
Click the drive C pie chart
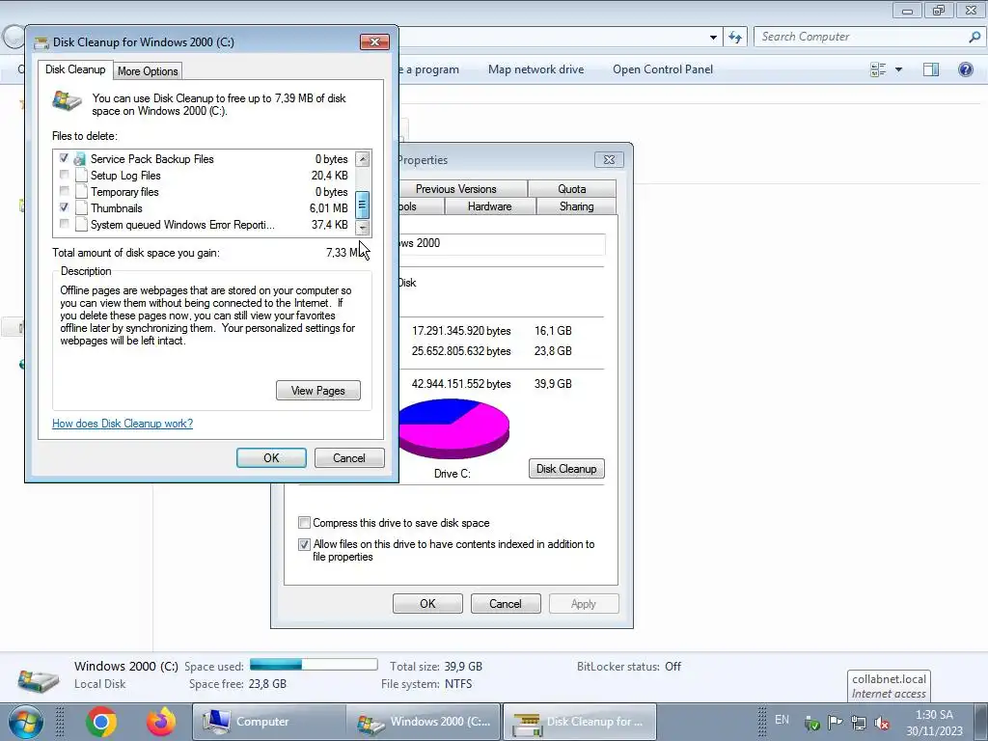(x=453, y=428)
